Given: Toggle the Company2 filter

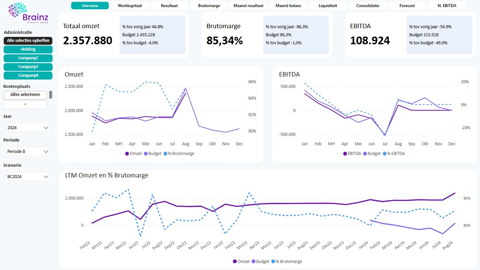Looking at the screenshot, I should click(x=28, y=58).
